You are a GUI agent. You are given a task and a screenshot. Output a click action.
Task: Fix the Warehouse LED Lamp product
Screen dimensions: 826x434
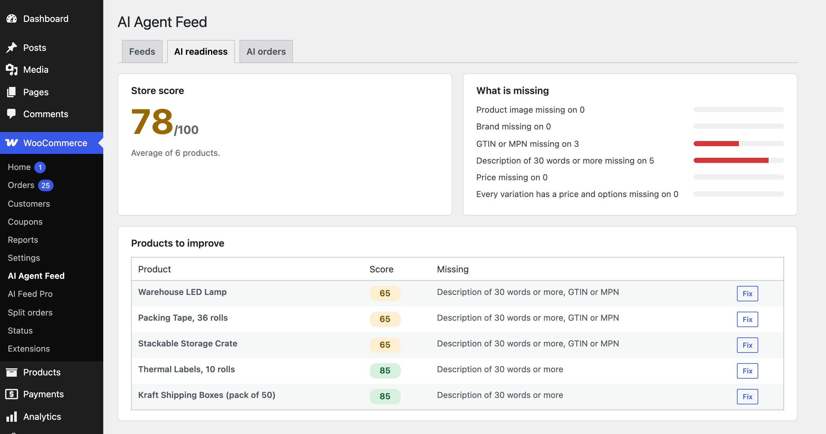coord(747,294)
